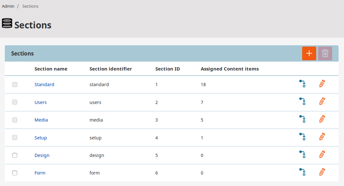Open the Users section link

coord(40,102)
